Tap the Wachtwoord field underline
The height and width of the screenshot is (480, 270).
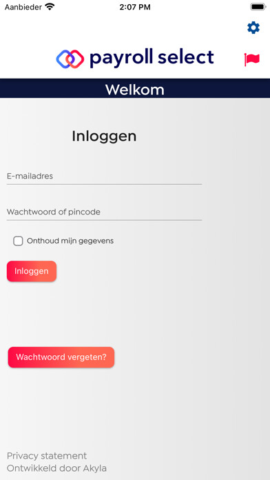coord(104,220)
